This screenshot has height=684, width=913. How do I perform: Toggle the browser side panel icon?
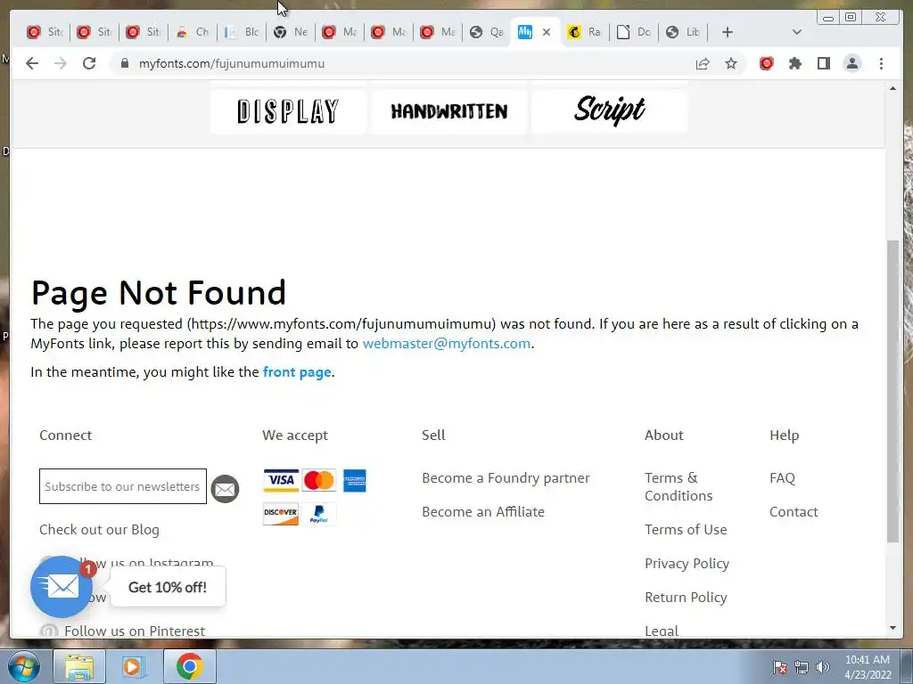pyautogui.click(x=823, y=63)
